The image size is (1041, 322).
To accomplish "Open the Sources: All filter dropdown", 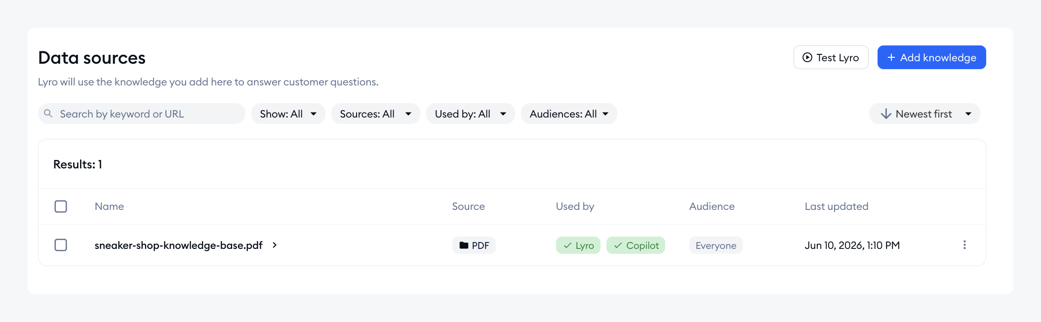I will click(x=376, y=114).
